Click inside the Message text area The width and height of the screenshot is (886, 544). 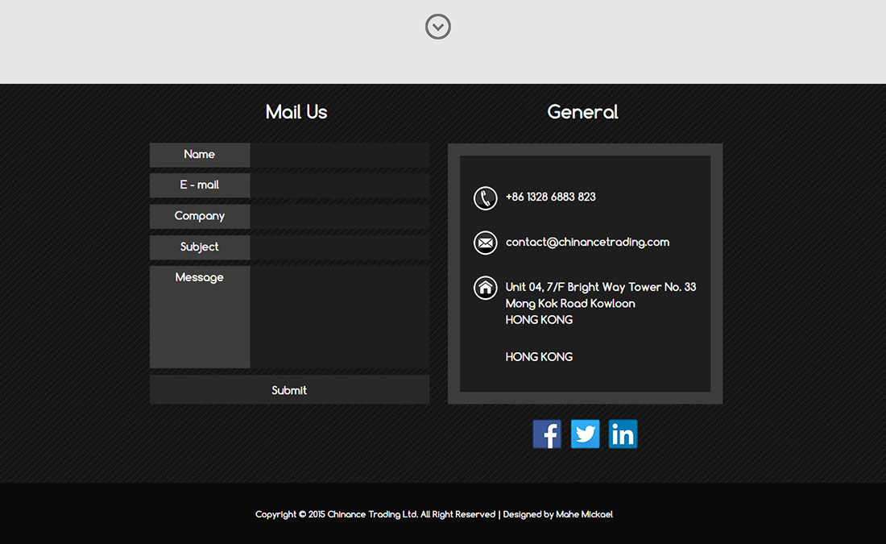pyautogui.click(x=339, y=317)
